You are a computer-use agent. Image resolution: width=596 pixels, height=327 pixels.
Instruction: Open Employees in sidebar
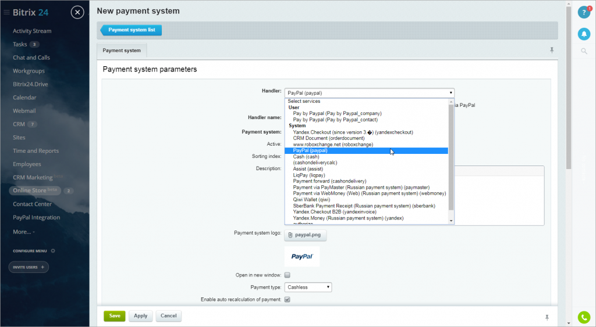tap(27, 164)
